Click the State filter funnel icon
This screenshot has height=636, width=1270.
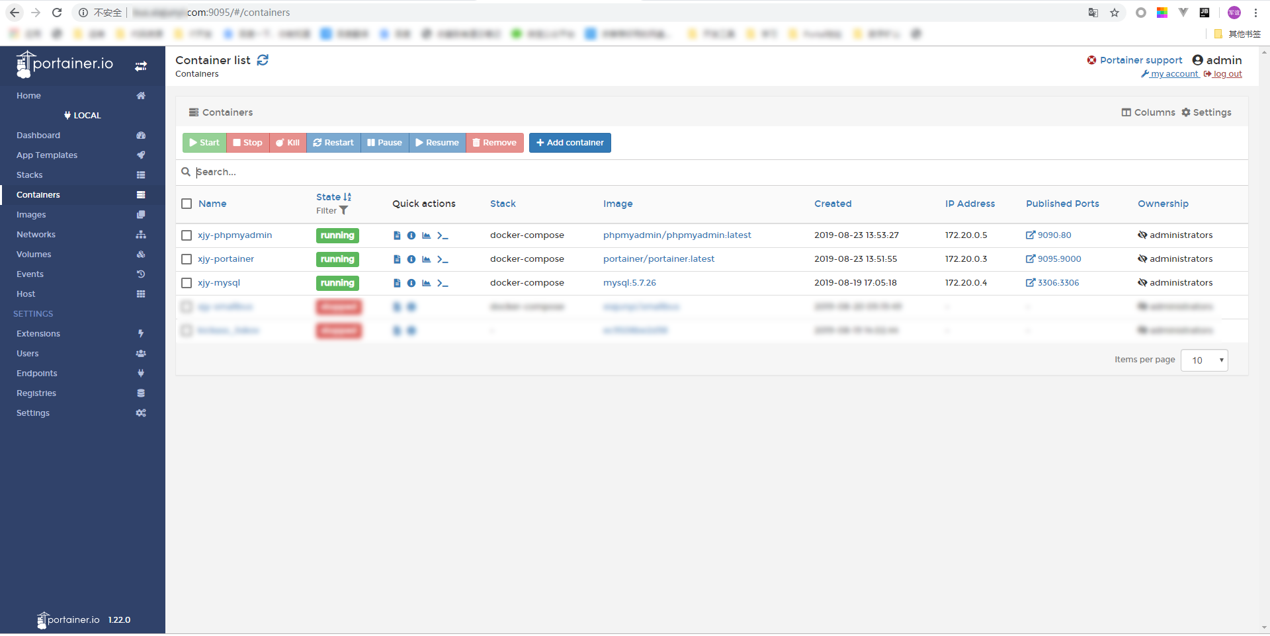click(x=343, y=211)
